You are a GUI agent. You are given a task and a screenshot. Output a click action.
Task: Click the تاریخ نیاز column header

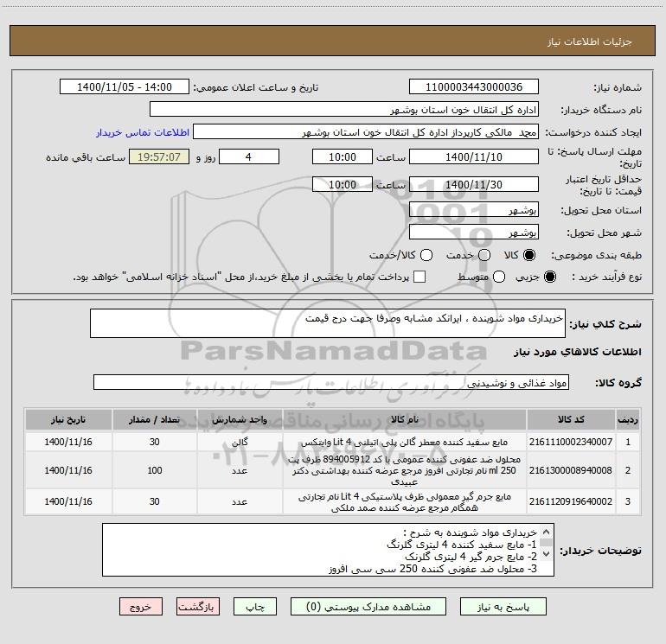pos(68,419)
